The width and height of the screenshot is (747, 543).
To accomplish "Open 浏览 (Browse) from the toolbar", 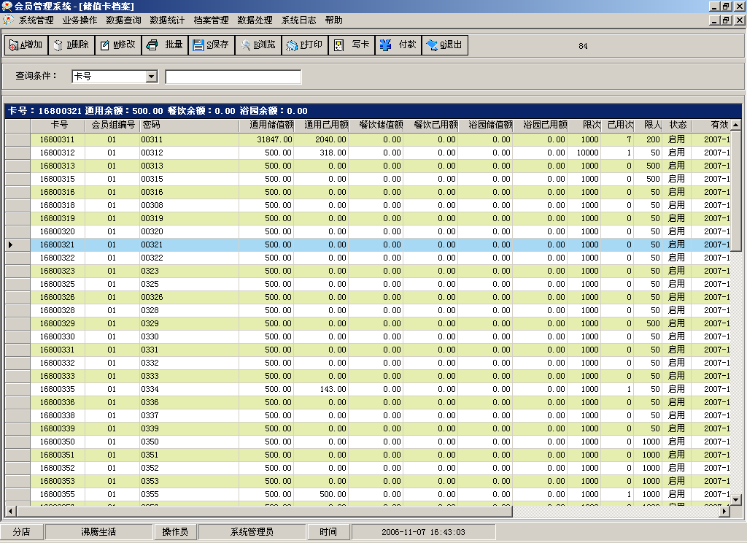I will [258, 45].
